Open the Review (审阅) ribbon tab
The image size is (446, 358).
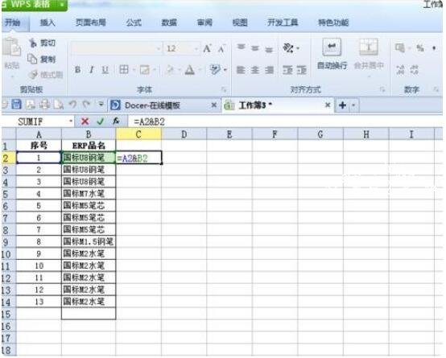pyautogui.click(x=204, y=23)
